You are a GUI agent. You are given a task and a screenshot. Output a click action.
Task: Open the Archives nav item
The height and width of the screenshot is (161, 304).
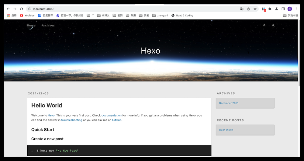[x=48, y=25]
